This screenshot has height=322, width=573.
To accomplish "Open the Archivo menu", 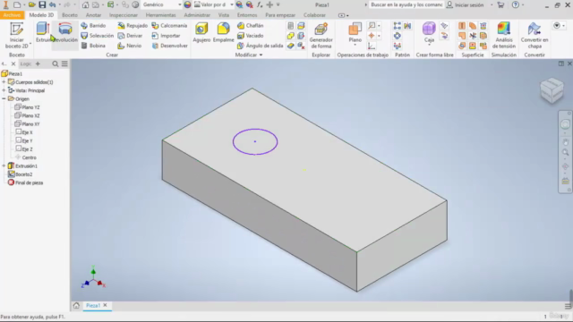I will (x=12, y=15).
